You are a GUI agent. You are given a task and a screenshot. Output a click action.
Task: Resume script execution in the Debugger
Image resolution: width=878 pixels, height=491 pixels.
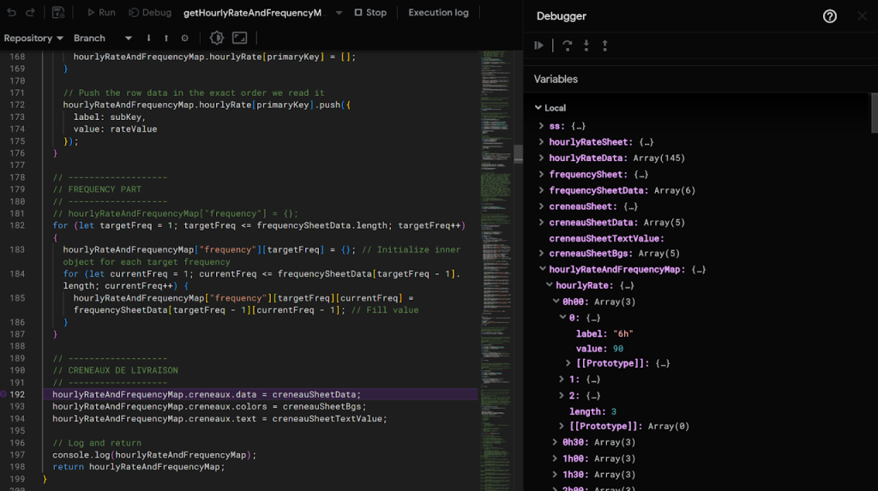pos(539,45)
